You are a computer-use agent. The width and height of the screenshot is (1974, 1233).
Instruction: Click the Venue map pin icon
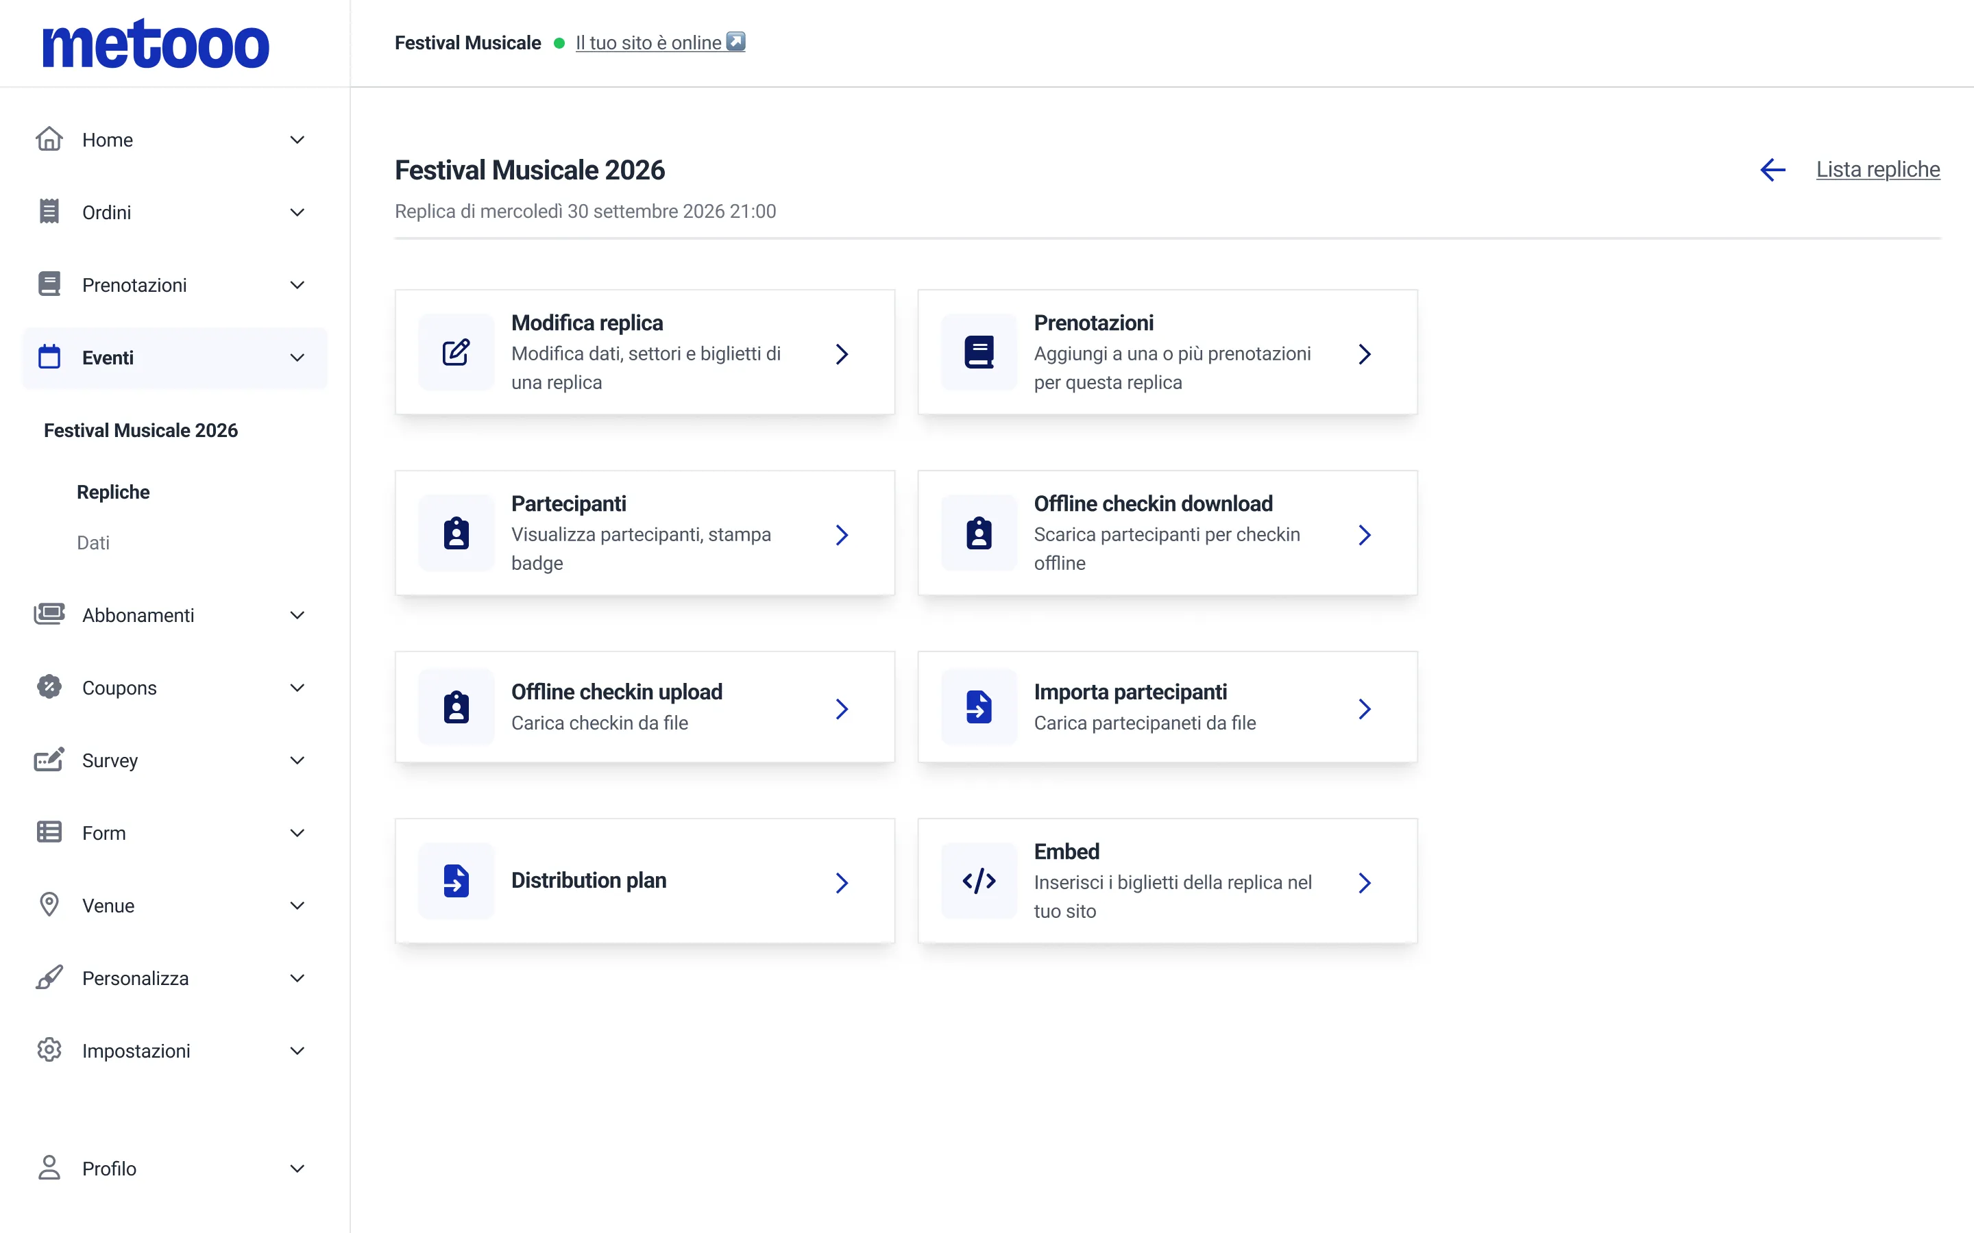pos(49,905)
